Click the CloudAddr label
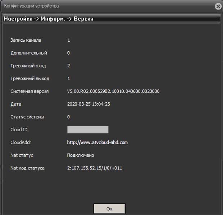Screen dimensions: 223x215 pos(21,142)
